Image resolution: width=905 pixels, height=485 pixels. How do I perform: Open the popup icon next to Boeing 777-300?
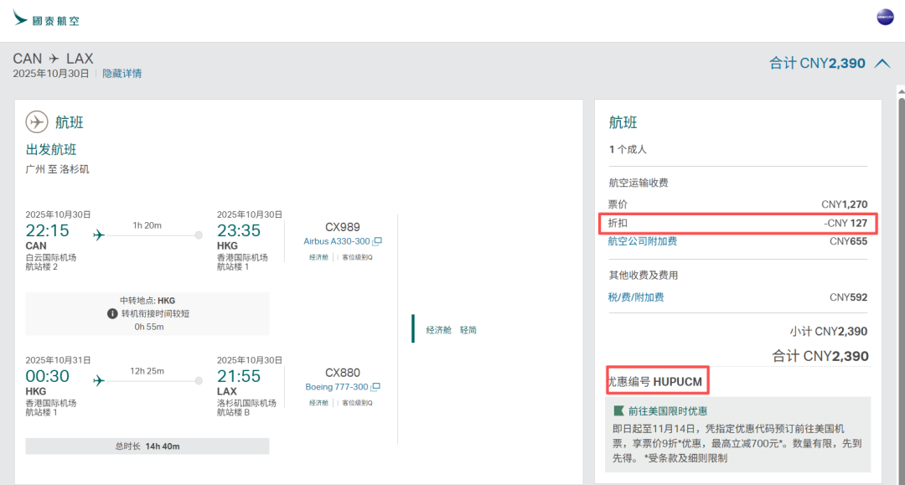pos(376,387)
